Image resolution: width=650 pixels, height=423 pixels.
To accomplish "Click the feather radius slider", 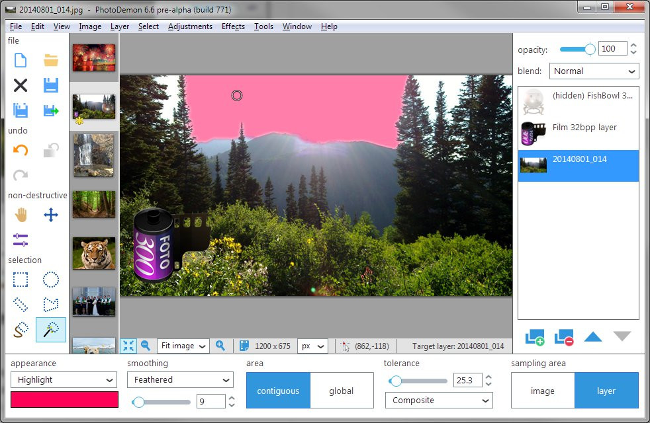I will [x=161, y=402].
